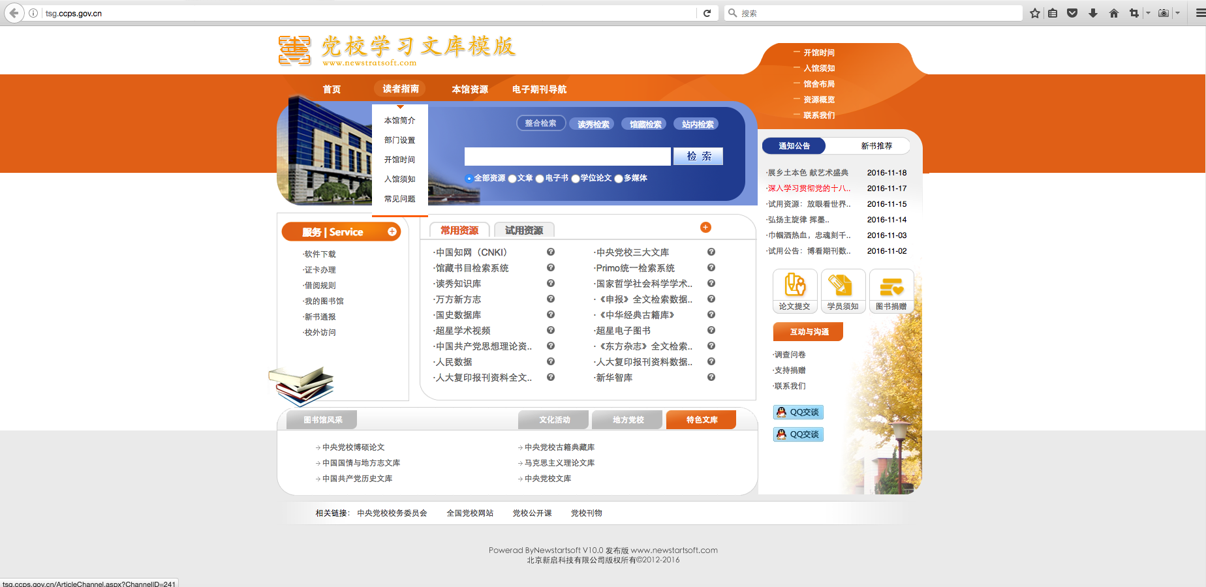1206x587 pixels.
Task: Open 电子期刊导航 in navigation bar
Action: (x=539, y=89)
